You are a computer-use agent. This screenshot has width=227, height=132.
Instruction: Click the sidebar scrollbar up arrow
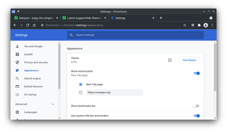(x=59, y=42)
